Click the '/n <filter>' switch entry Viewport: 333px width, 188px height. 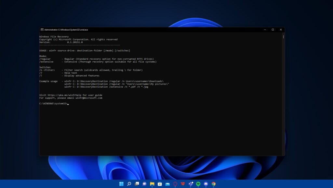91,70
